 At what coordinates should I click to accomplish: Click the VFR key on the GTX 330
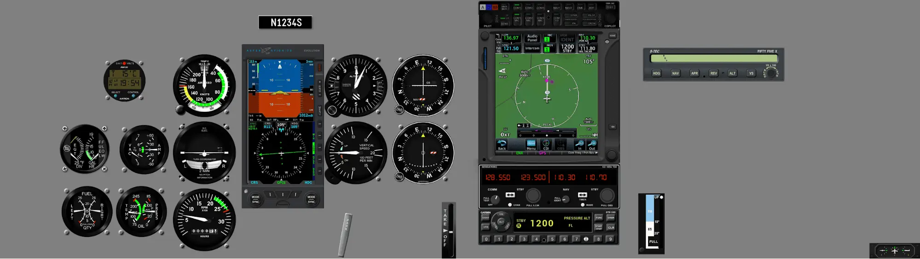[x=486, y=227]
